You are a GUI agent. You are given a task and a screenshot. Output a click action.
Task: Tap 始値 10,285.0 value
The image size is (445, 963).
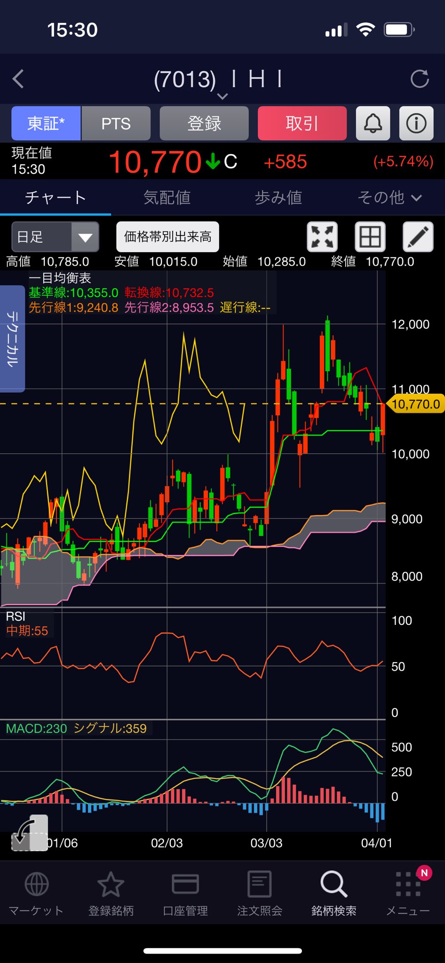(x=264, y=261)
